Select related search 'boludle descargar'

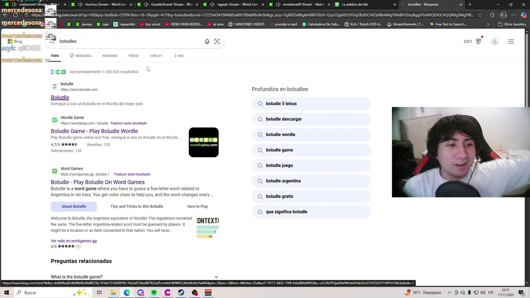pos(311,119)
